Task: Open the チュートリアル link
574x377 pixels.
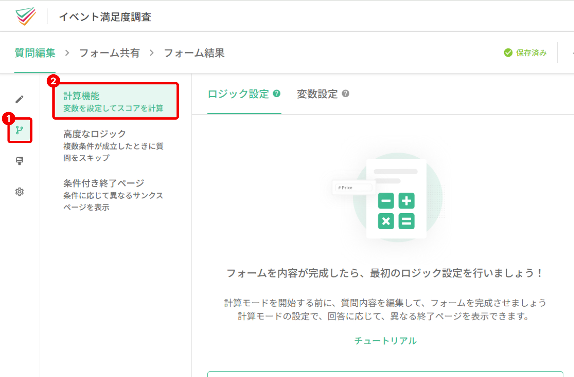Action: [x=385, y=341]
